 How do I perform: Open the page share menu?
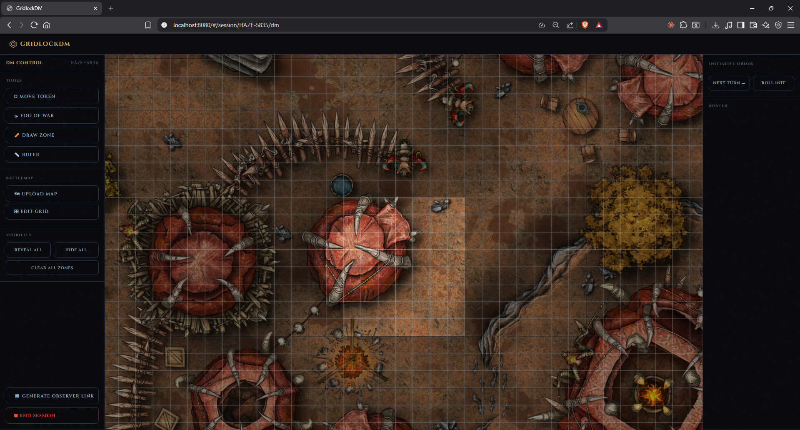click(570, 25)
